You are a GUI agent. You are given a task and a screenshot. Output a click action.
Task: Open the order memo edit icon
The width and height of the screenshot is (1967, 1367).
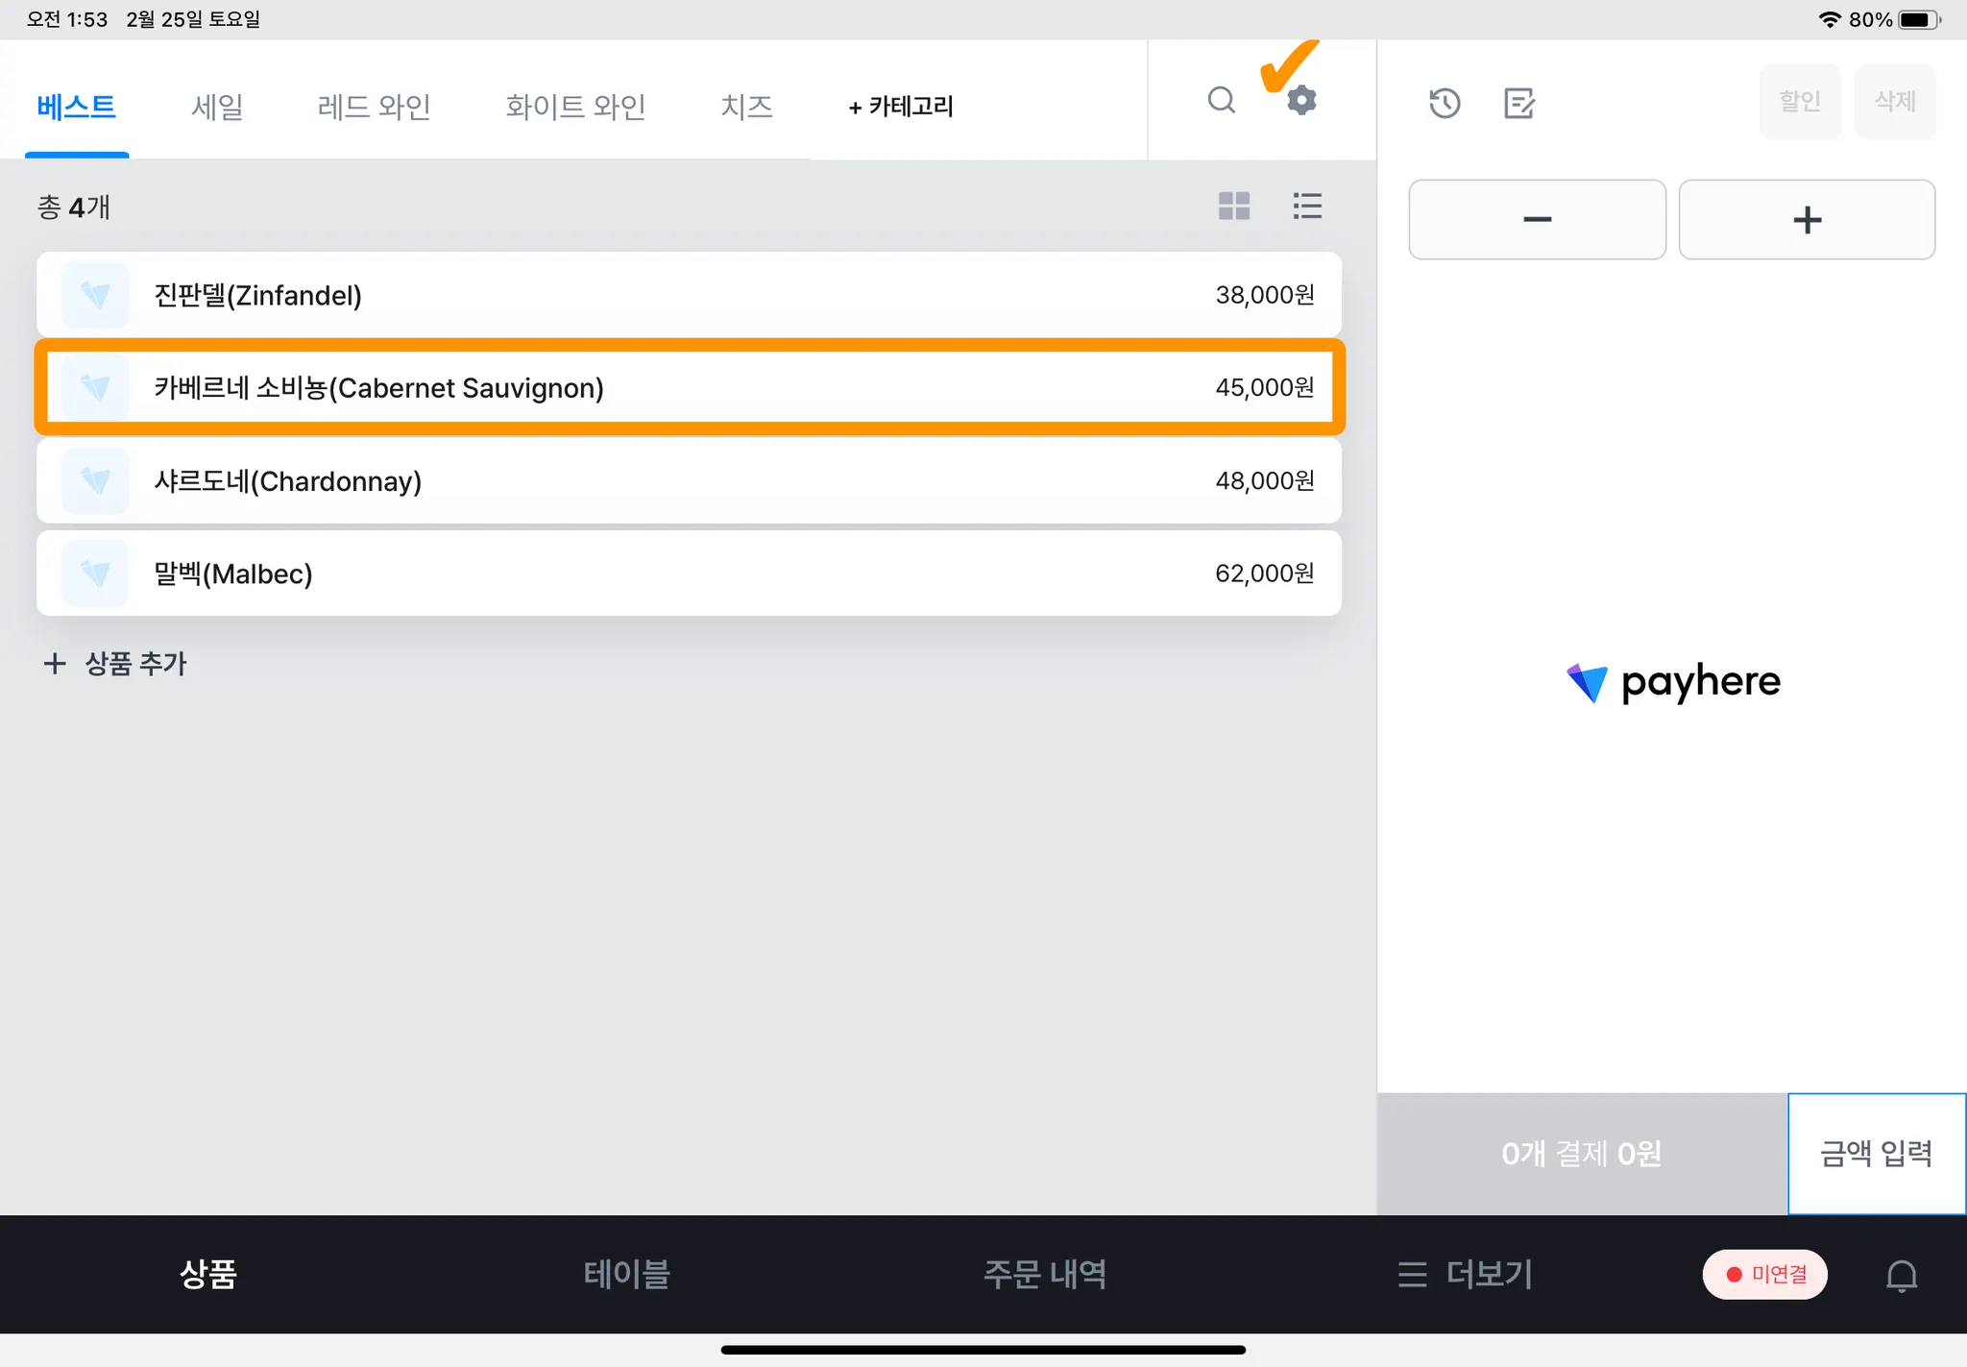[x=1518, y=103]
